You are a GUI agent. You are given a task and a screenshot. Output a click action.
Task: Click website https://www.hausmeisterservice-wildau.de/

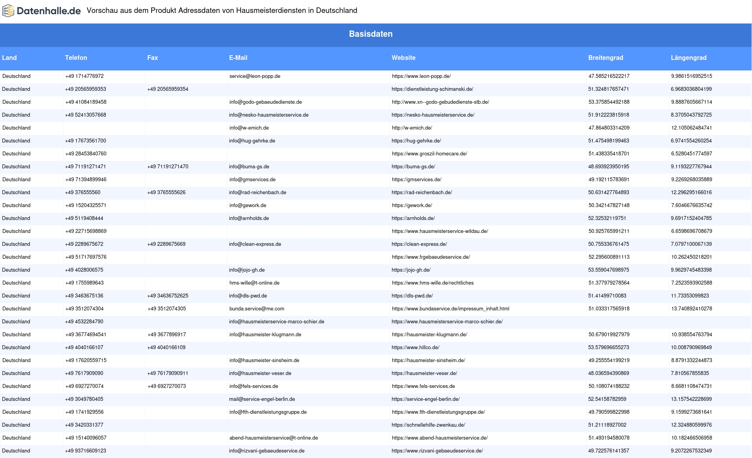pyautogui.click(x=440, y=231)
